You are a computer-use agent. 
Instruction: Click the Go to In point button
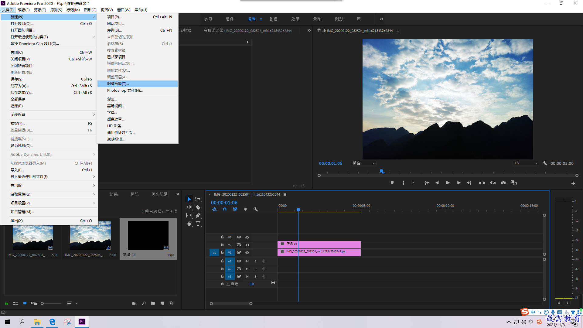tap(427, 183)
